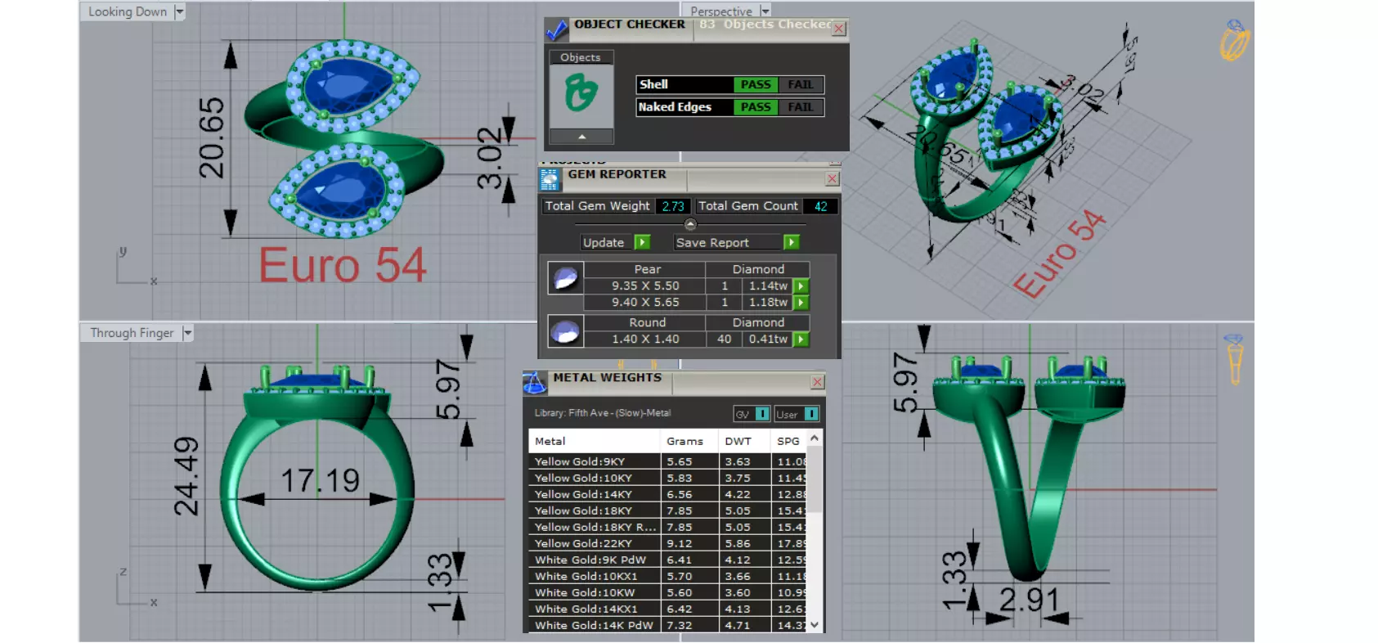Click the 9.35 X 5.50 pear size cell
The image size is (1378, 643).
[x=645, y=286]
